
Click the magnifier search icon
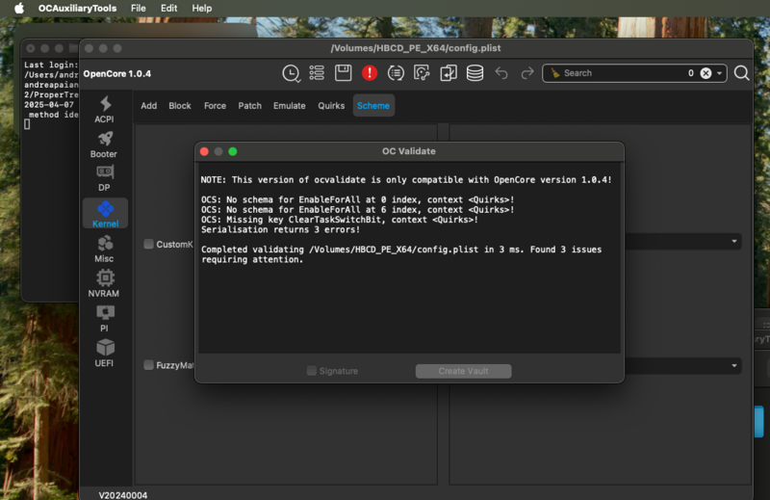[741, 73]
